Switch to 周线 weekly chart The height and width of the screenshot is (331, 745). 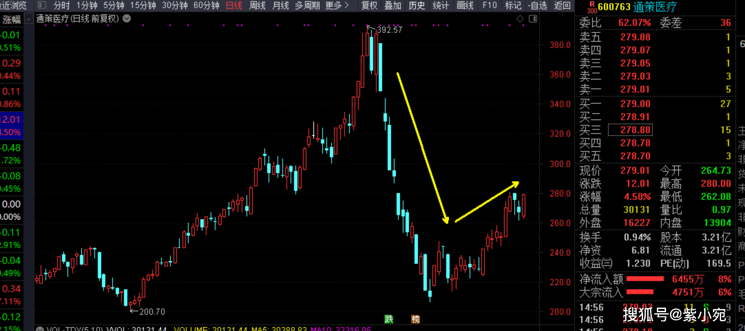click(257, 6)
